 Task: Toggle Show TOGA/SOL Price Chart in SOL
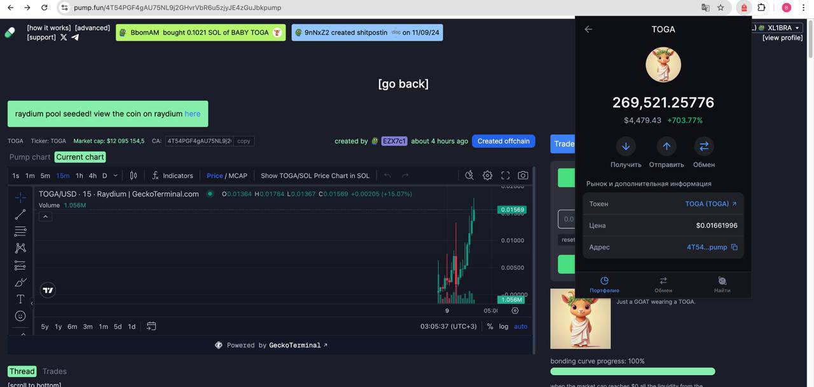point(315,176)
